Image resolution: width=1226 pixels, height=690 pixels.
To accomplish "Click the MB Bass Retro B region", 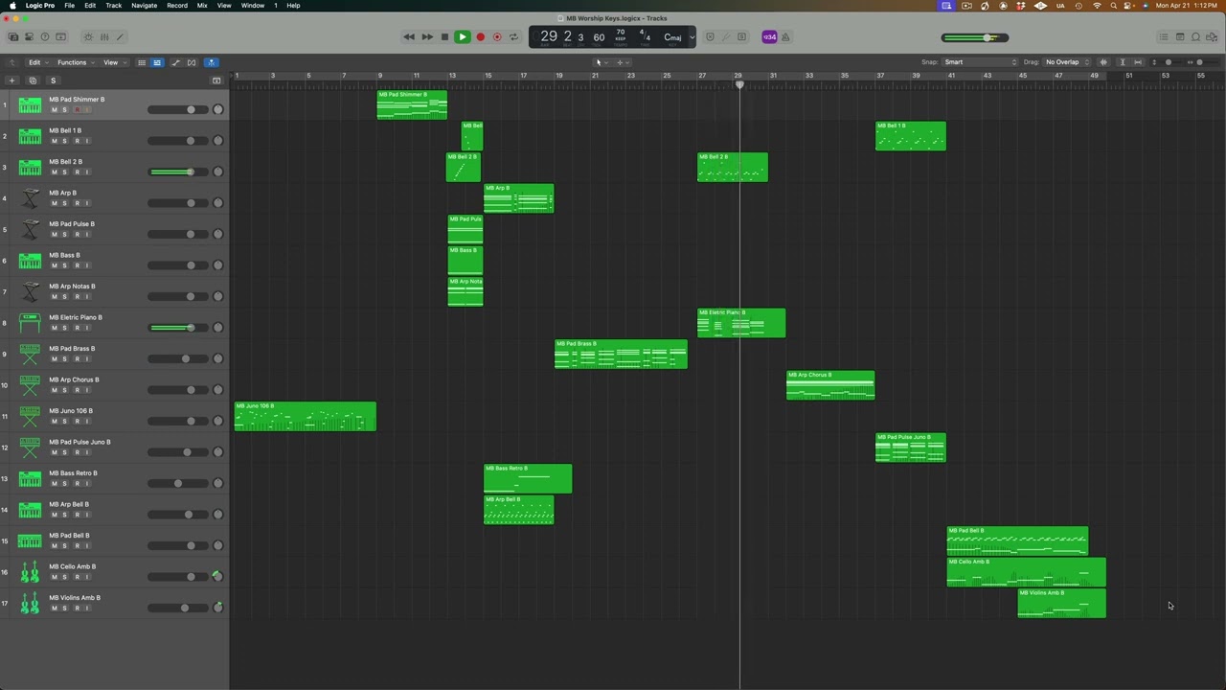I will [528, 479].
